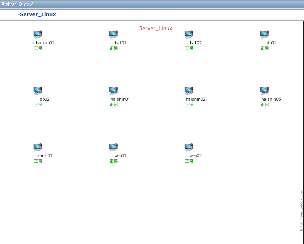Click the bat02 host label

tap(196, 43)
